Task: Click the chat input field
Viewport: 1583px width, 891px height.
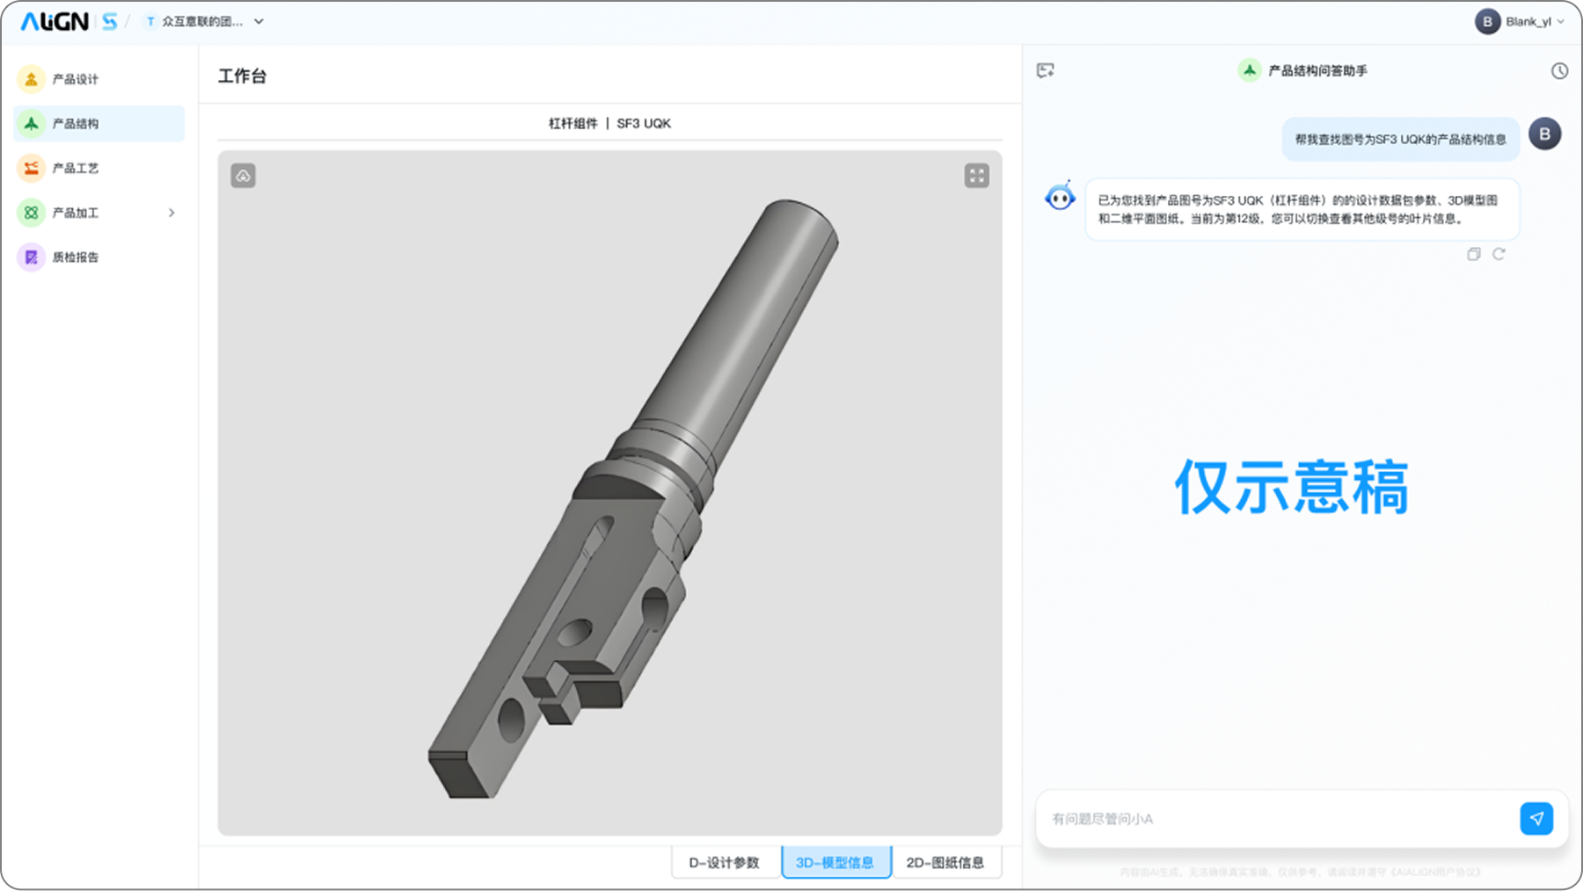Action: click(x=1275, y=818)
